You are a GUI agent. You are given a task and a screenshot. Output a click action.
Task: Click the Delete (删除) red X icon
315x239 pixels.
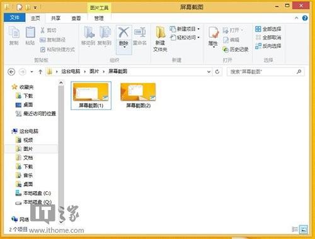click(123, 33)
